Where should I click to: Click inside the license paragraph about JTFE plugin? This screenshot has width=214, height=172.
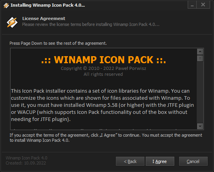click(102, 105)
